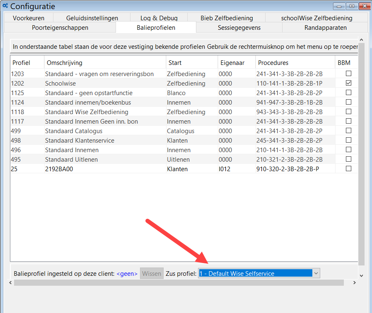The width and height of the screenshot is (372, 313).
Task: Open the Log & Debug tab
Action: tap(159, 18)
